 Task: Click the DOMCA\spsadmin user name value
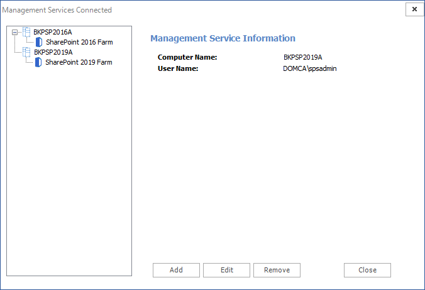pos(310,68)
